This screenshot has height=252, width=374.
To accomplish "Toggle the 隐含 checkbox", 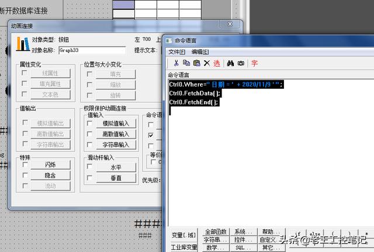I will coord(25,175).
